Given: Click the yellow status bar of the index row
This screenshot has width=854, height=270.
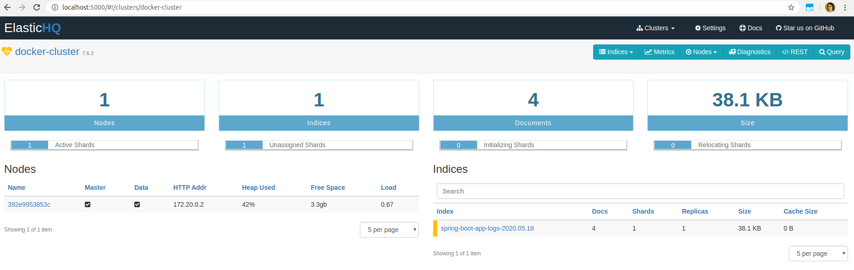Looking at the screenshot, I should (435, 228).
